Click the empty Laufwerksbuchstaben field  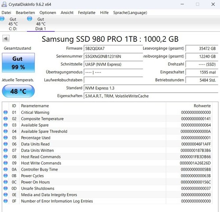click(113, 80)
